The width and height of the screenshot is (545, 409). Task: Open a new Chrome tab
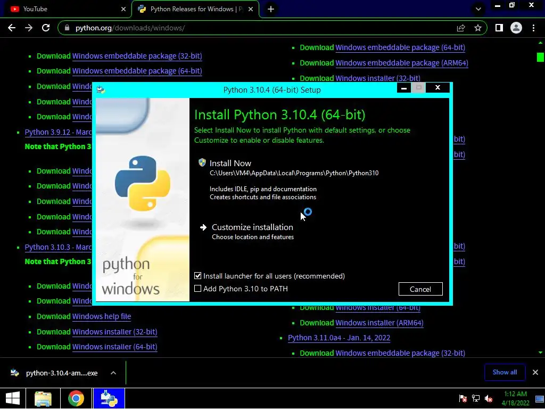pos(271,9)
